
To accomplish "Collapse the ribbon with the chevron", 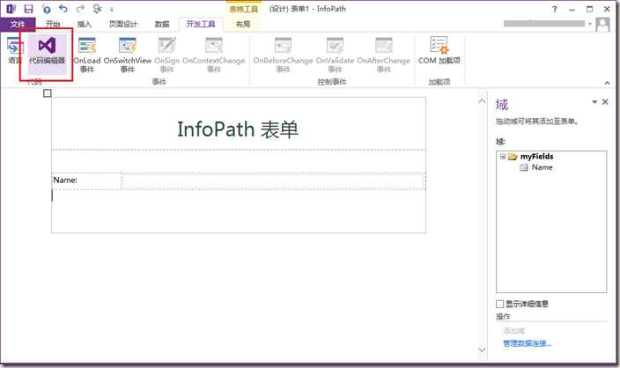I will [607, 83].
